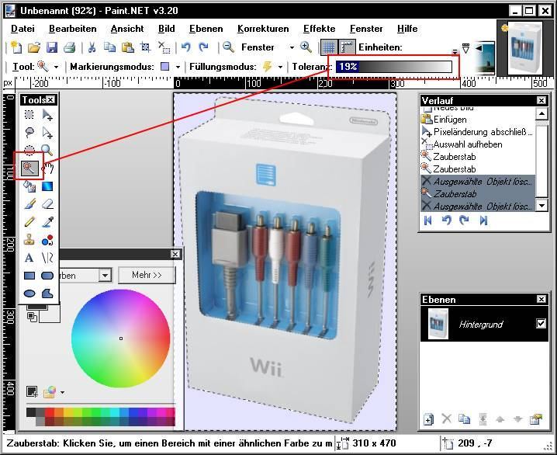
Task: Select the Recolor tool
Action: pyautogui.click(x=47, y=240)
